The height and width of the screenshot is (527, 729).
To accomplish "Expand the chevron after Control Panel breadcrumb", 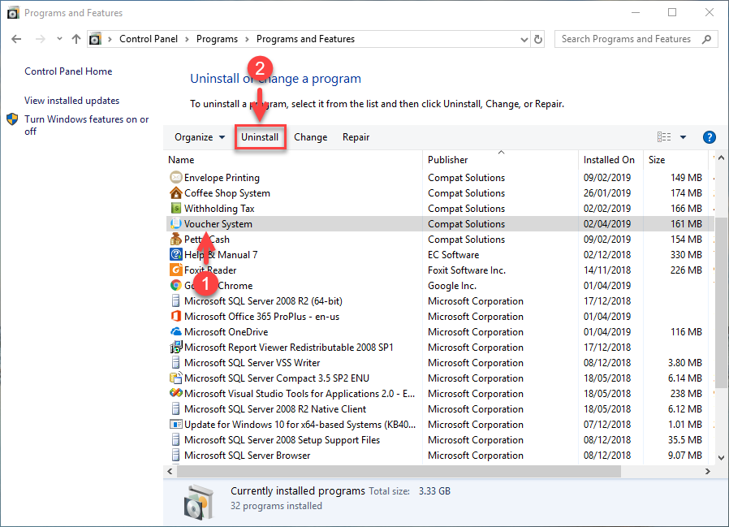I will point(187,39).
